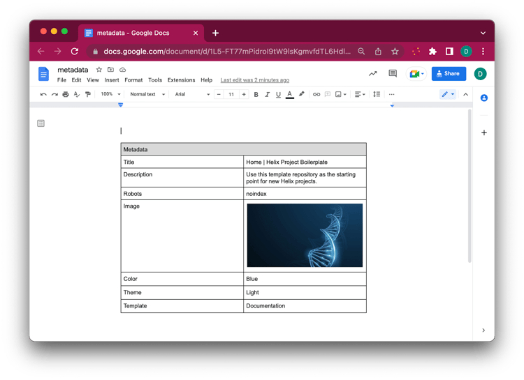This screenshot has width=524, height=380.
Task: Open the Extensions menu
Action: (x=181, y=80)
